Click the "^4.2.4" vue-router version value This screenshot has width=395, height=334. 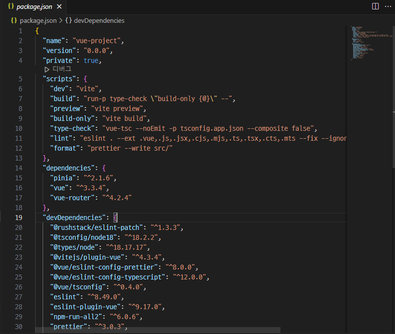click(117, 198)
